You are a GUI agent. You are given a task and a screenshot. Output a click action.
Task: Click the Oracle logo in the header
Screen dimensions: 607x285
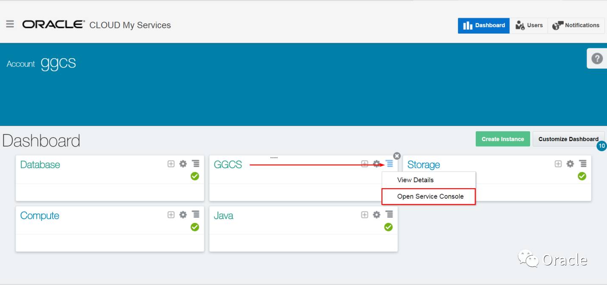54,24
